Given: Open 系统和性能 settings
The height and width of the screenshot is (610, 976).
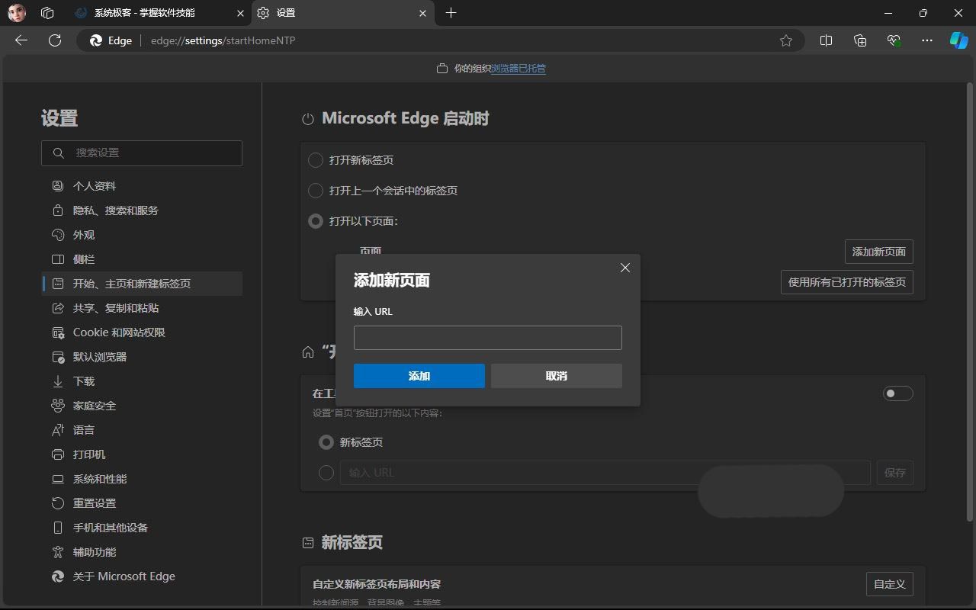Looking at the screenshot, I should pyautogui.click(x=142, y=479).
